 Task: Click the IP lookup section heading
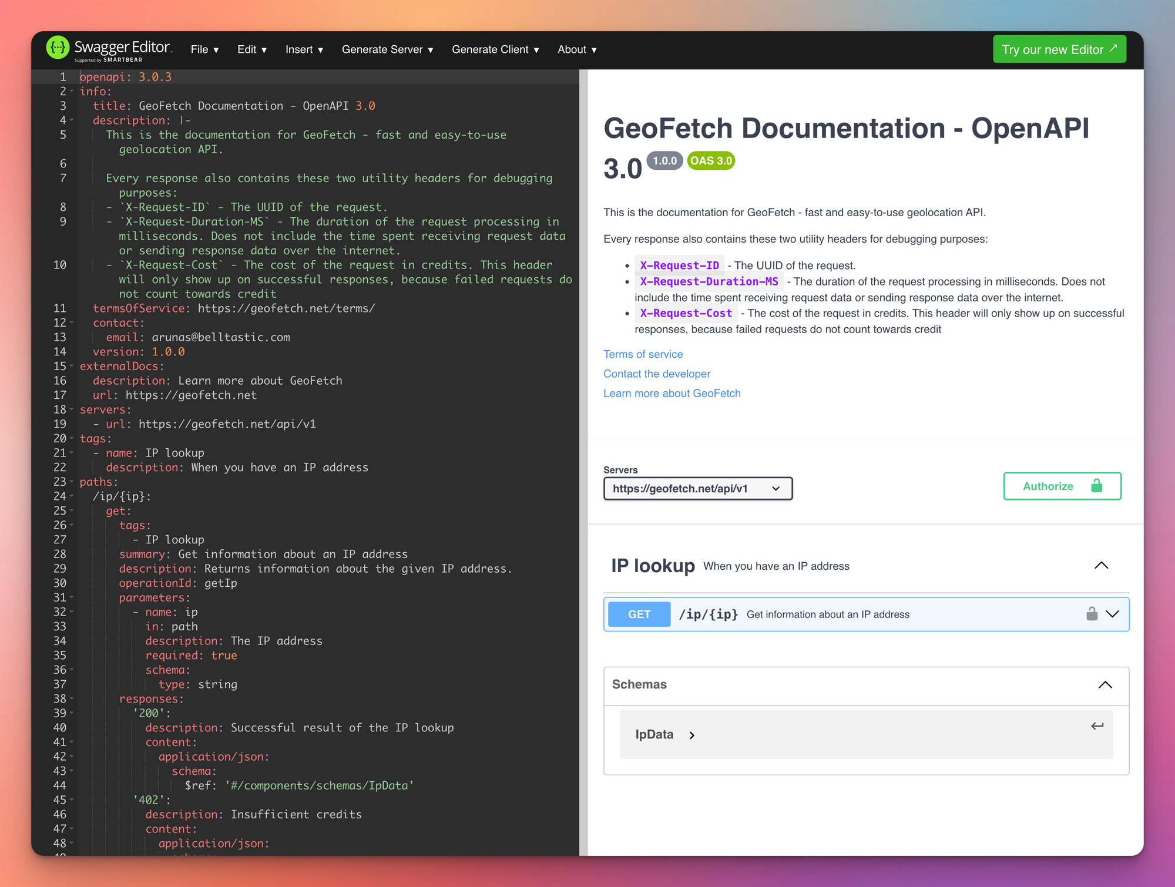pyautogui.click(x=653, y=566)
